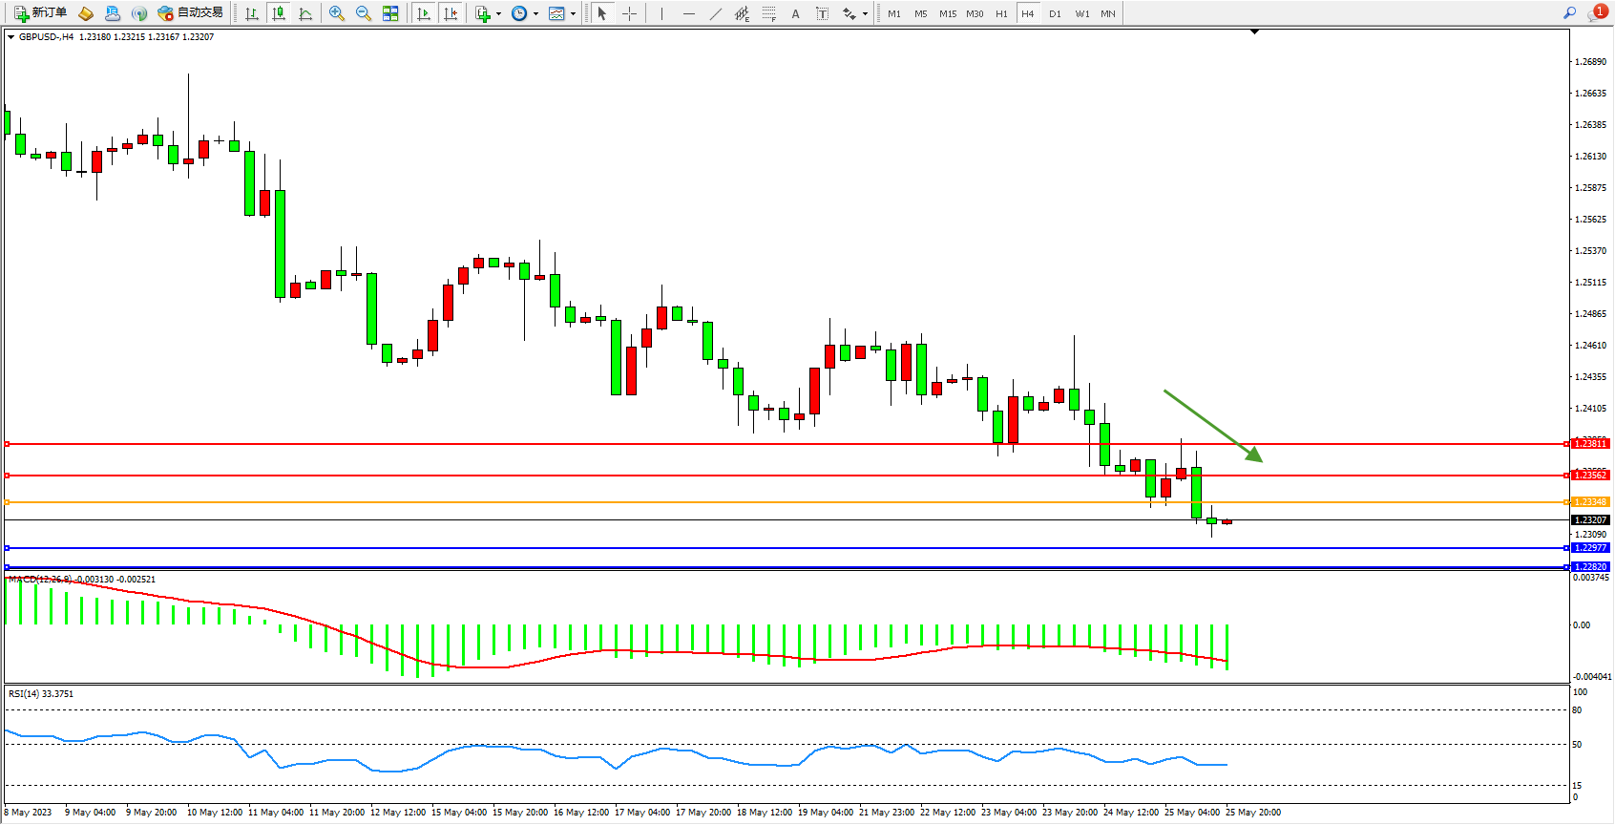Click the orange 1.23348 horizontal line price label

(x=1590, y=502)
